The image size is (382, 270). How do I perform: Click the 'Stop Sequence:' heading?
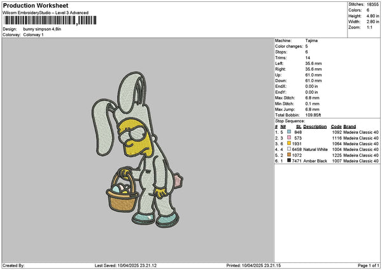(290, 121)
